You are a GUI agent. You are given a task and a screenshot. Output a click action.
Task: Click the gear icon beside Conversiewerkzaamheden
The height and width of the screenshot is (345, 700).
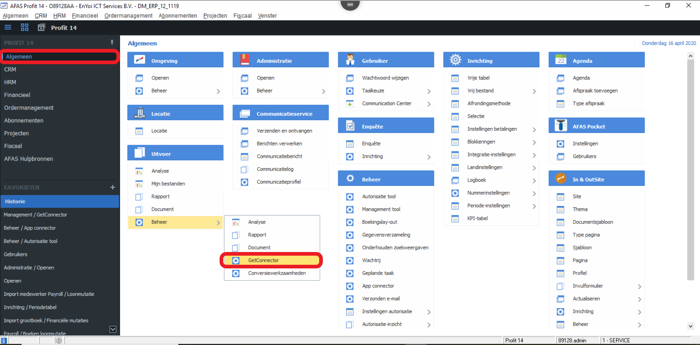pos(236,274)
